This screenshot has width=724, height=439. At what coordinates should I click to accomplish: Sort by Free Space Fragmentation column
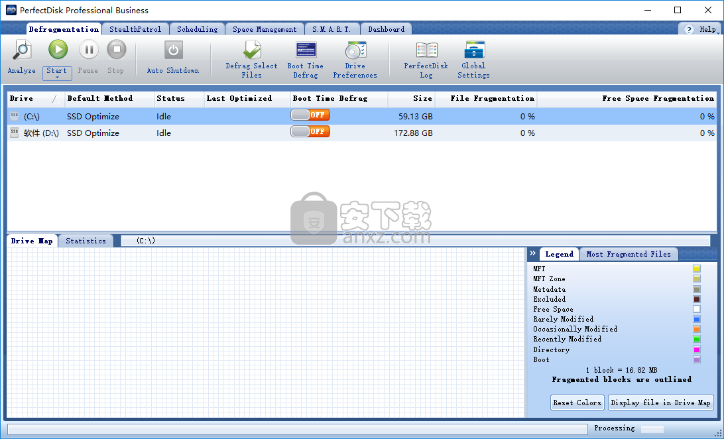point(627,98)
